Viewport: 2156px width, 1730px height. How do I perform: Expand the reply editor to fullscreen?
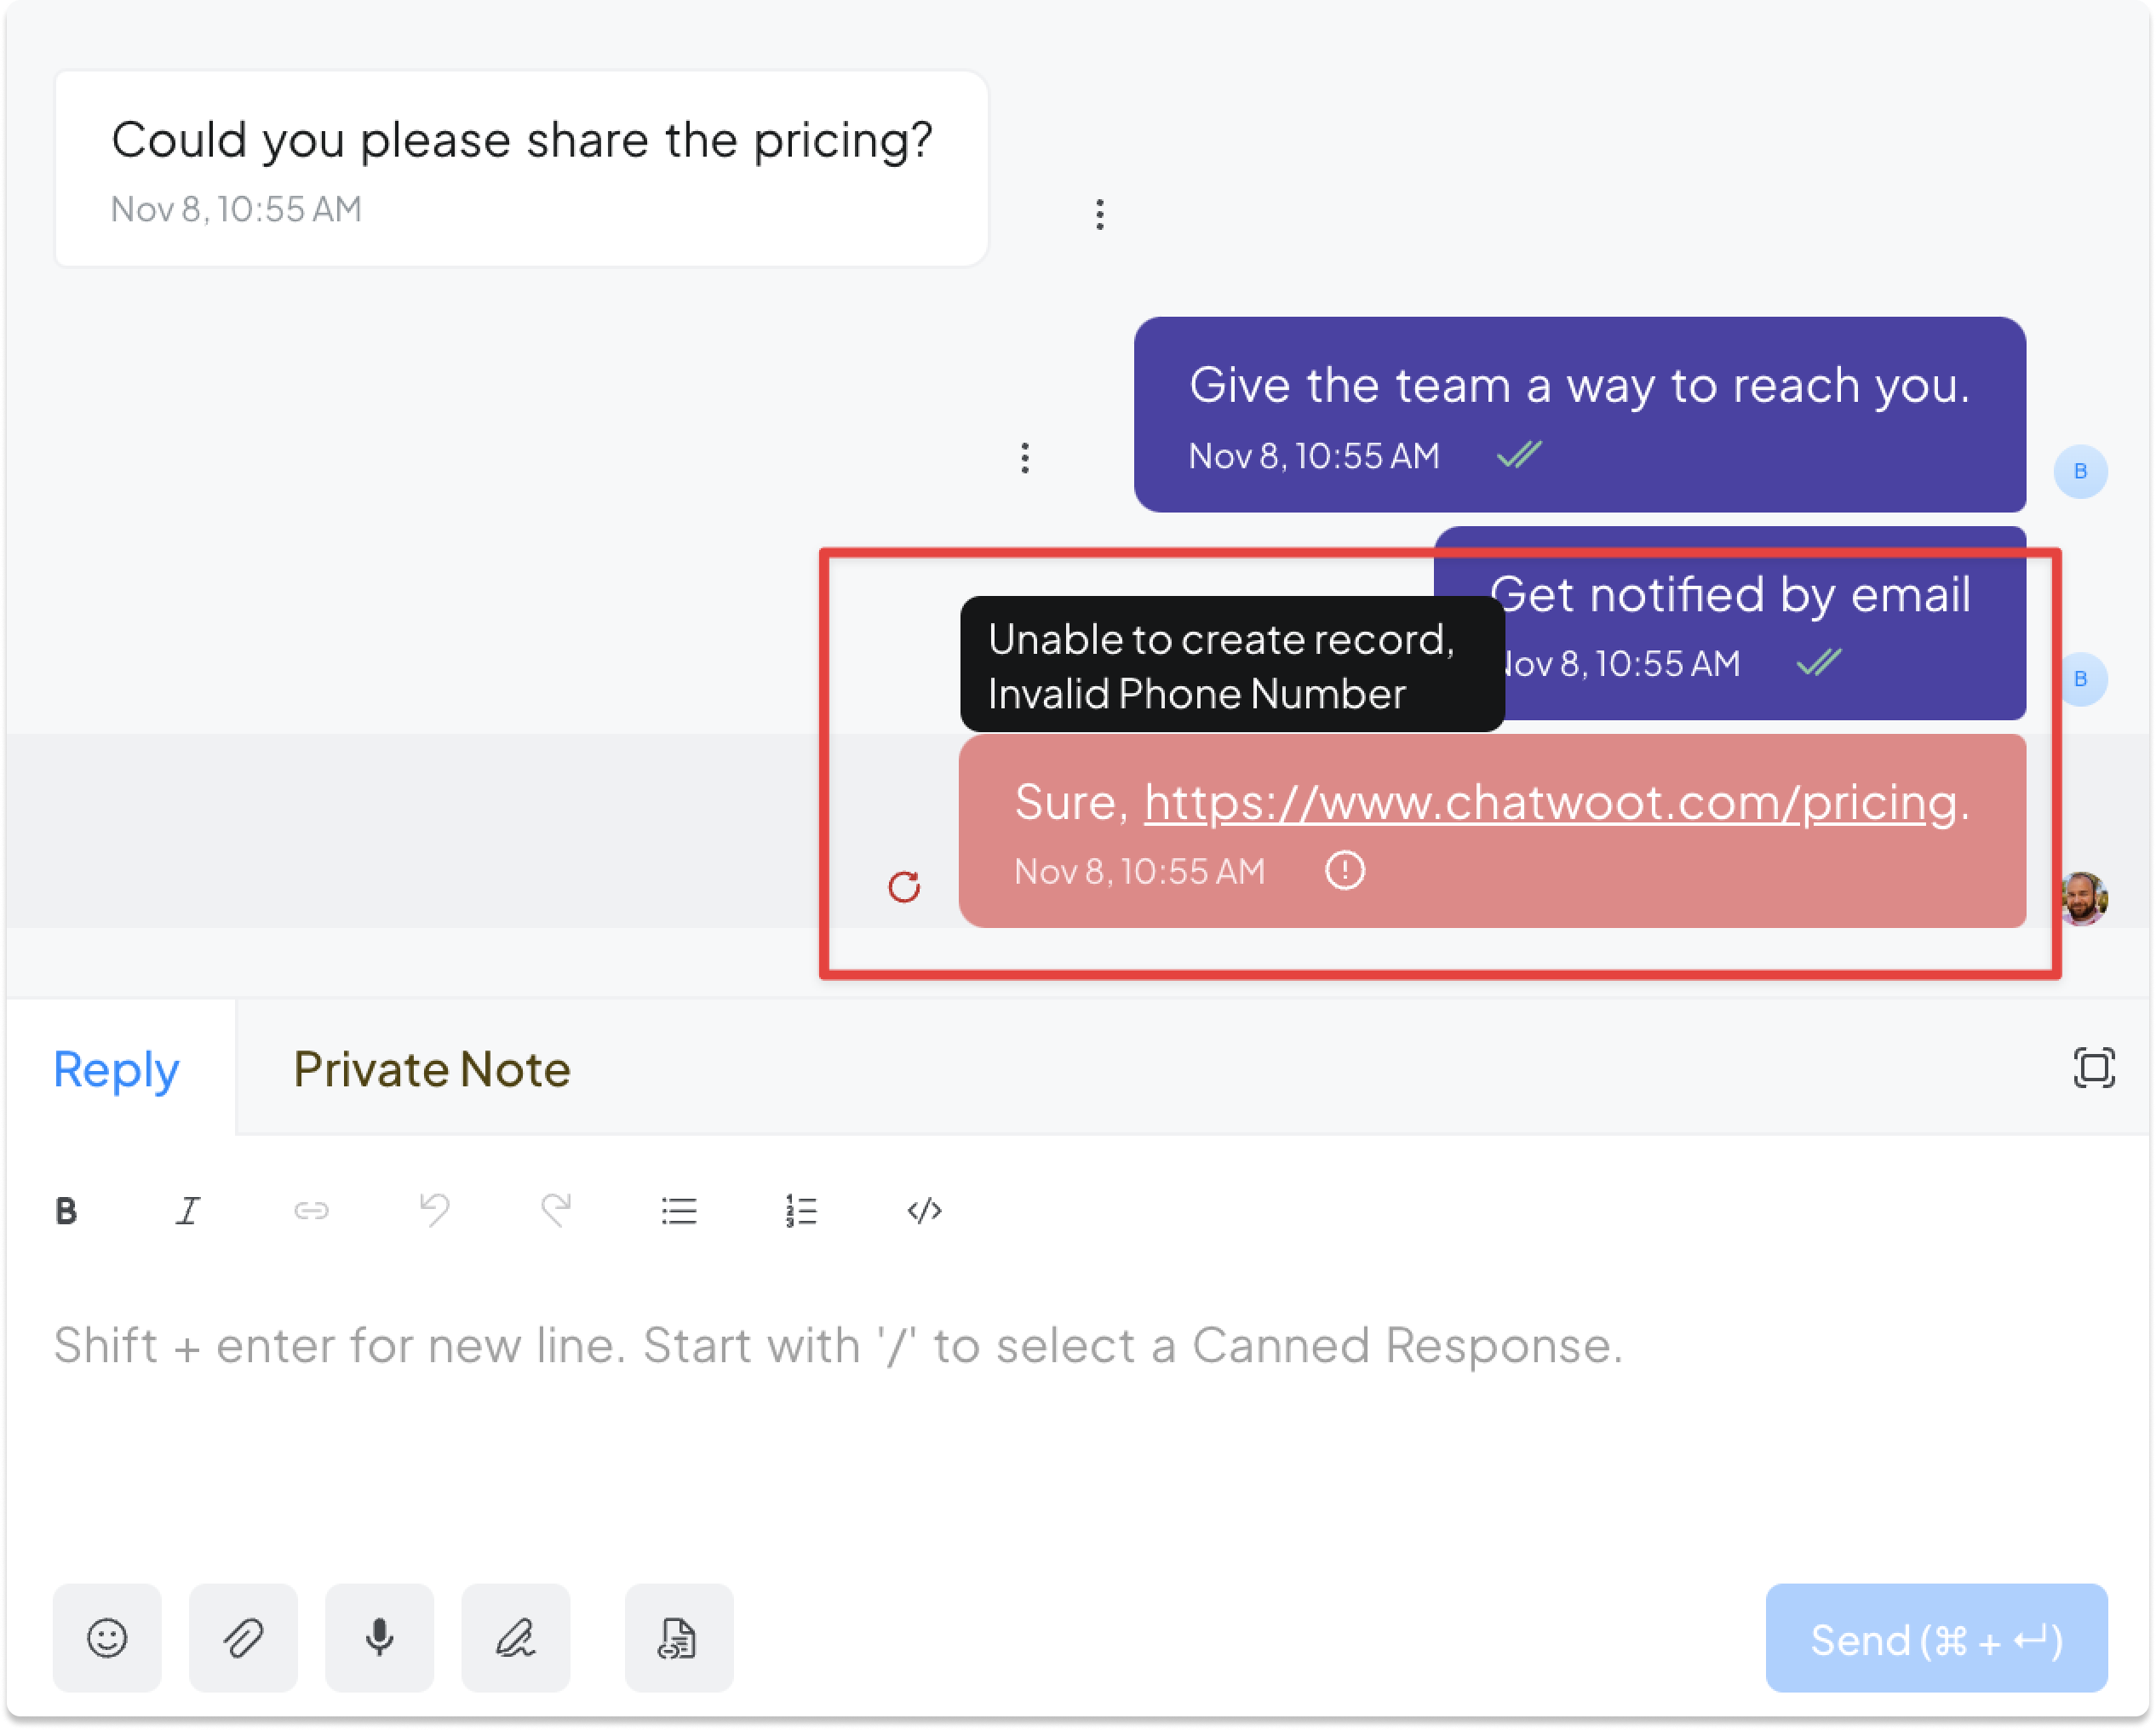click(x=2094, y=1067)
